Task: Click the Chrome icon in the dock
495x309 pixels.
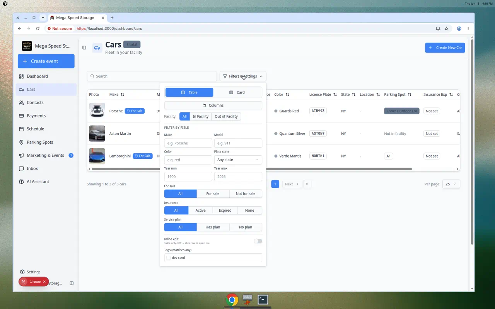Action: click(232, 300)
